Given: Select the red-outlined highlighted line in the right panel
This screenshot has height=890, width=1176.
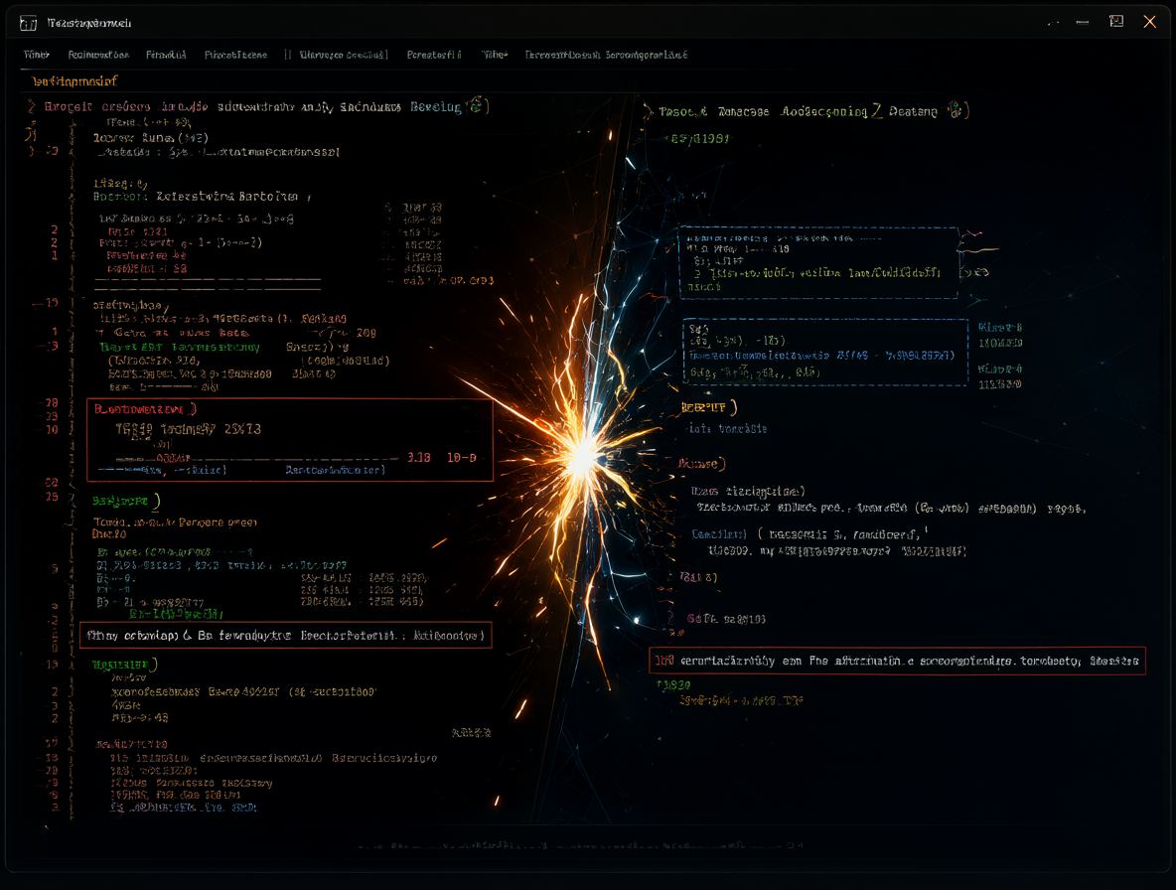Looking at the screenshot, I should click(897, 661).
